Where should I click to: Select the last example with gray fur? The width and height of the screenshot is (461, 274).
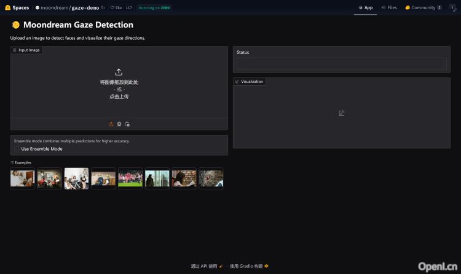tap(211, 178)
